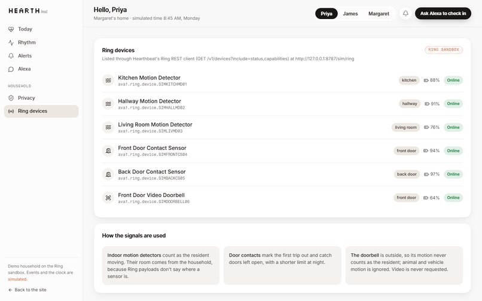Click Online status on Hallway Motion Detector row

click(x=453, y=104)
